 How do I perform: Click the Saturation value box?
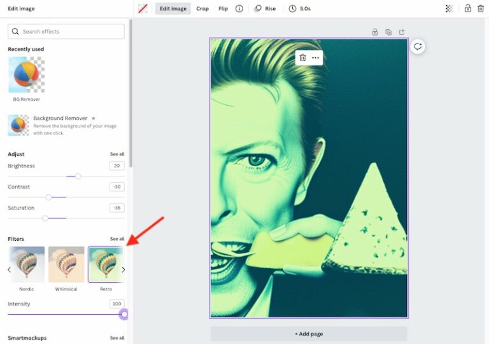click(x=117, y=208)
